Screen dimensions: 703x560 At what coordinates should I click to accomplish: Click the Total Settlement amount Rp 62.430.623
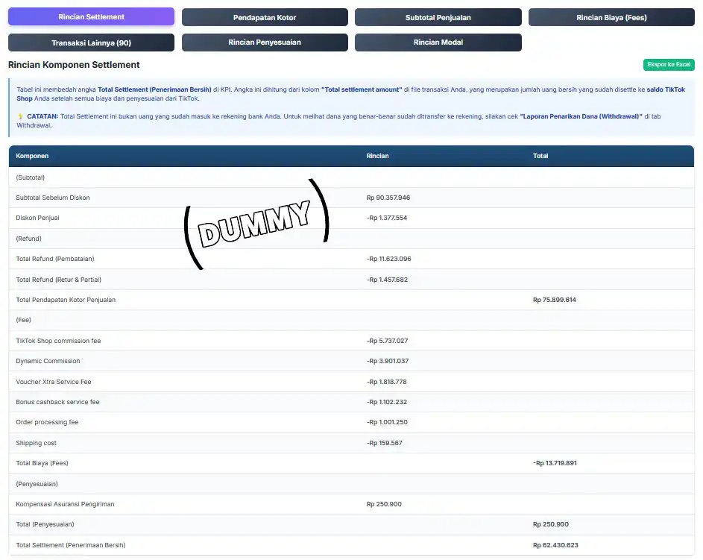pyautogui.click(x=555, y=545)
